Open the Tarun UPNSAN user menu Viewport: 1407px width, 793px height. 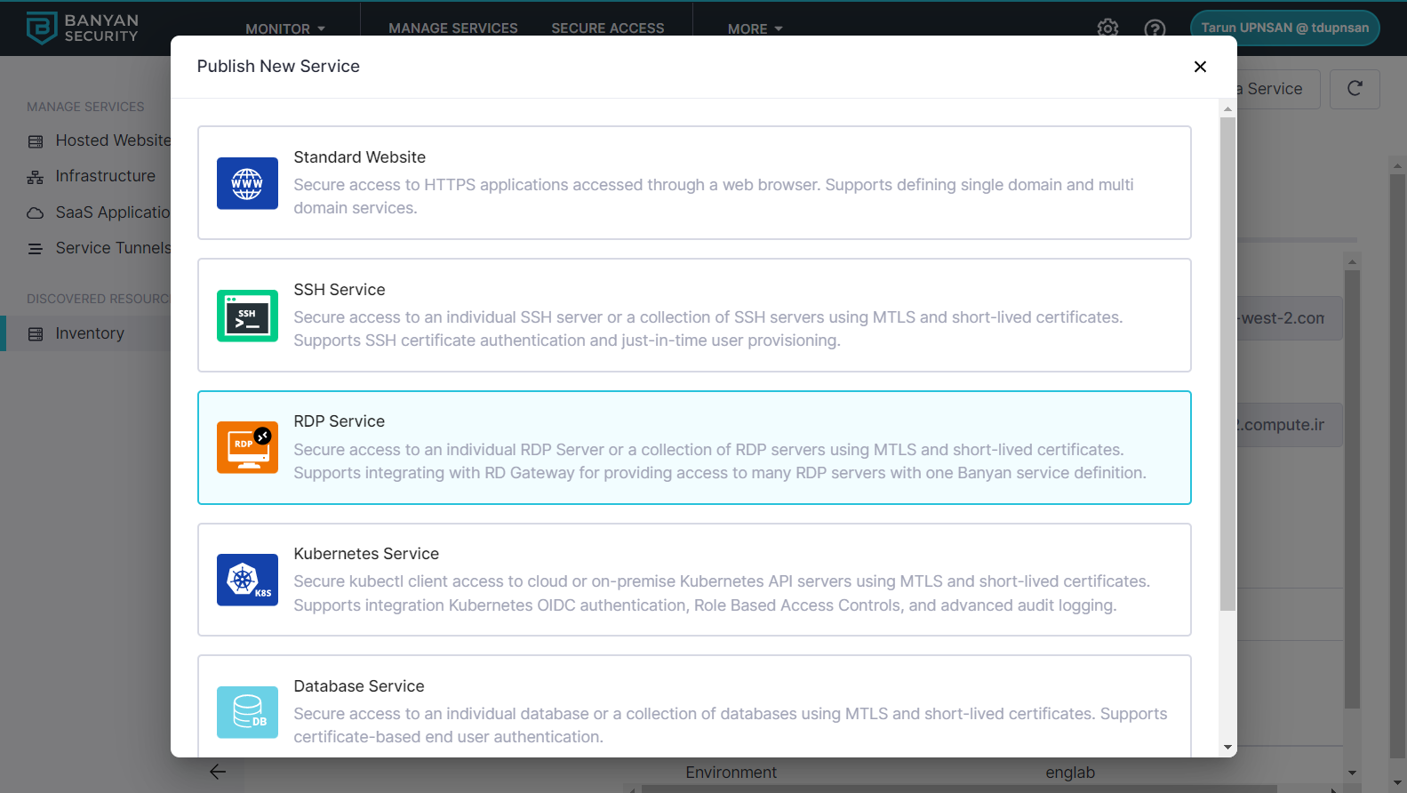[1284, 28]
